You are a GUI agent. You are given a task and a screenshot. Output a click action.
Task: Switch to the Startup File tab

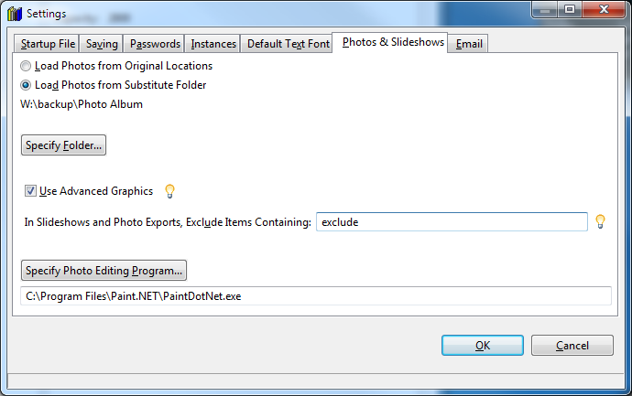coord(47,44)
